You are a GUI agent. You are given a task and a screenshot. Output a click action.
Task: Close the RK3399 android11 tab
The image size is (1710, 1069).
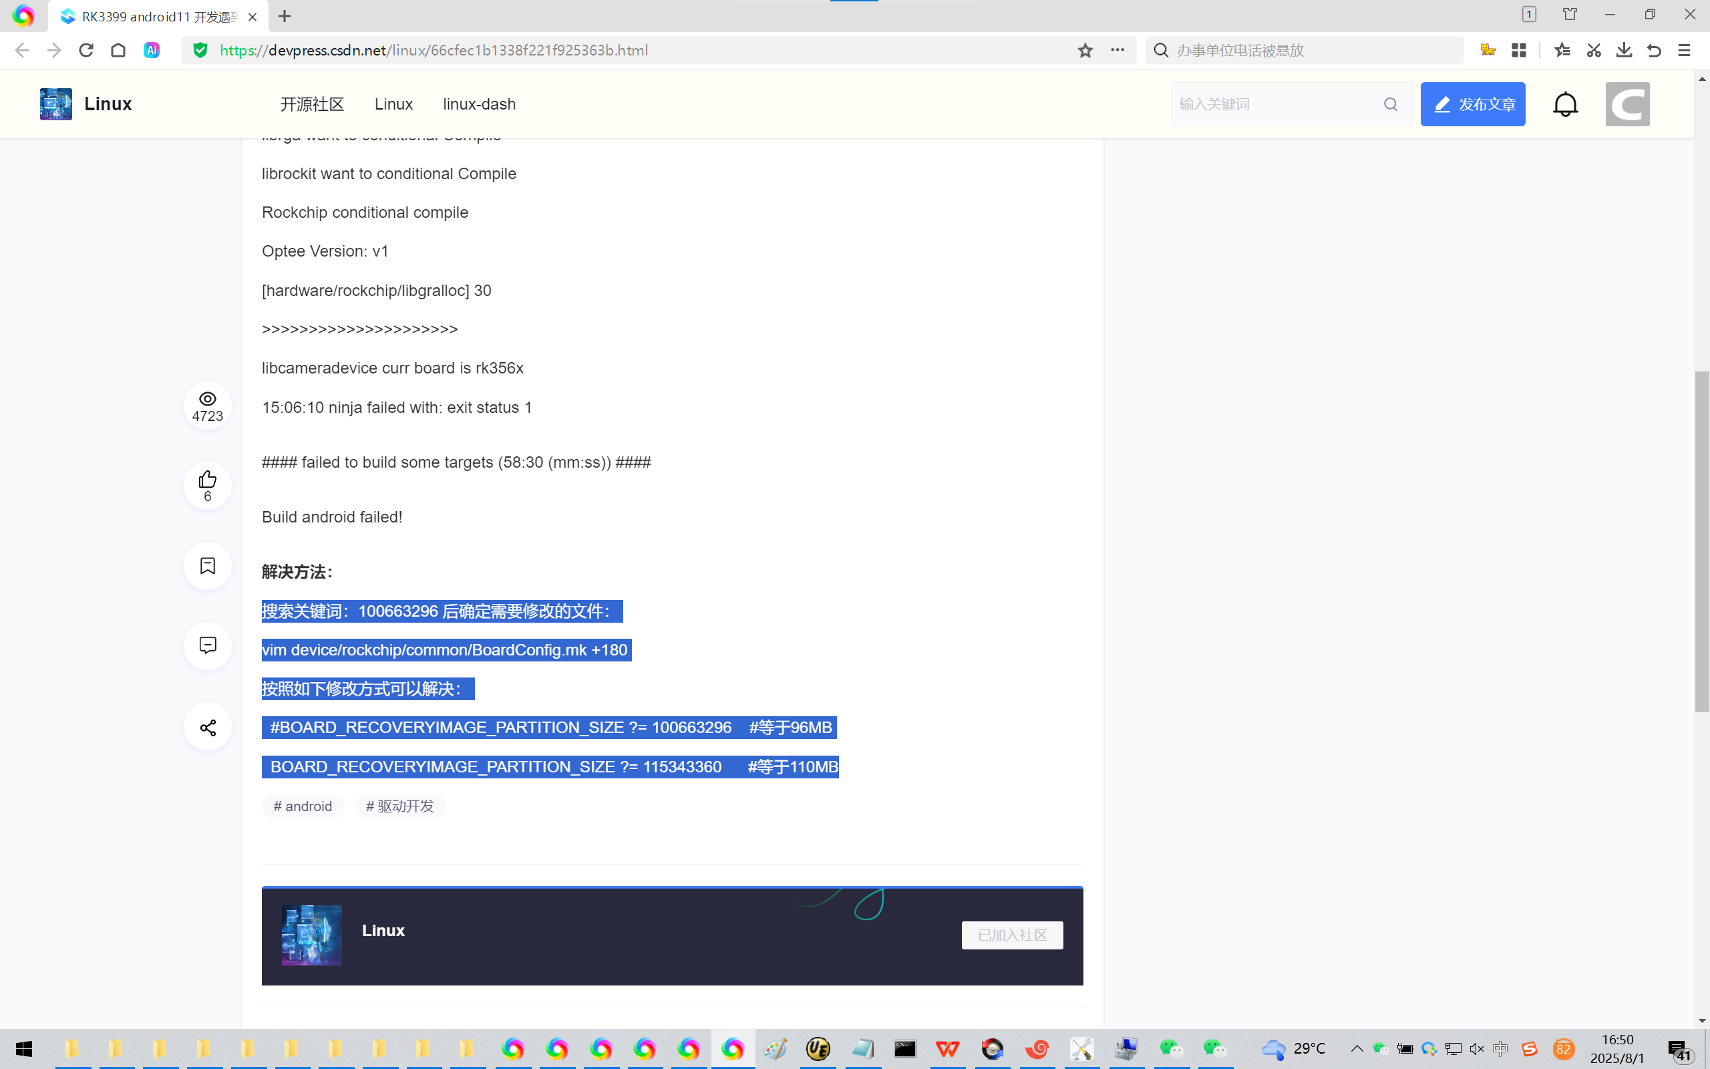pyautogui.click(x=252, y=16)
